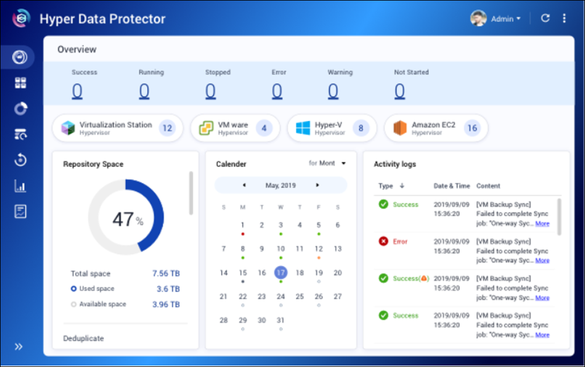585x367 pixels.
Task: Click the Virtualization Station hypervisor tab
Action: pos(117,128)
